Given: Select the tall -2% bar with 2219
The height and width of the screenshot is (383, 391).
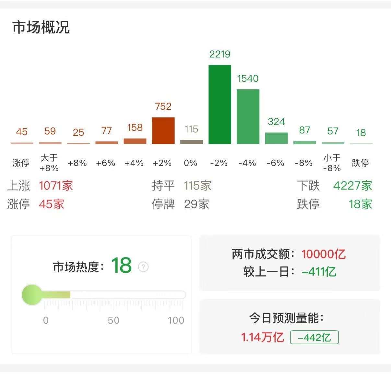Looking at the screenshot, I should pyautogui.click(x=220, y=105).
